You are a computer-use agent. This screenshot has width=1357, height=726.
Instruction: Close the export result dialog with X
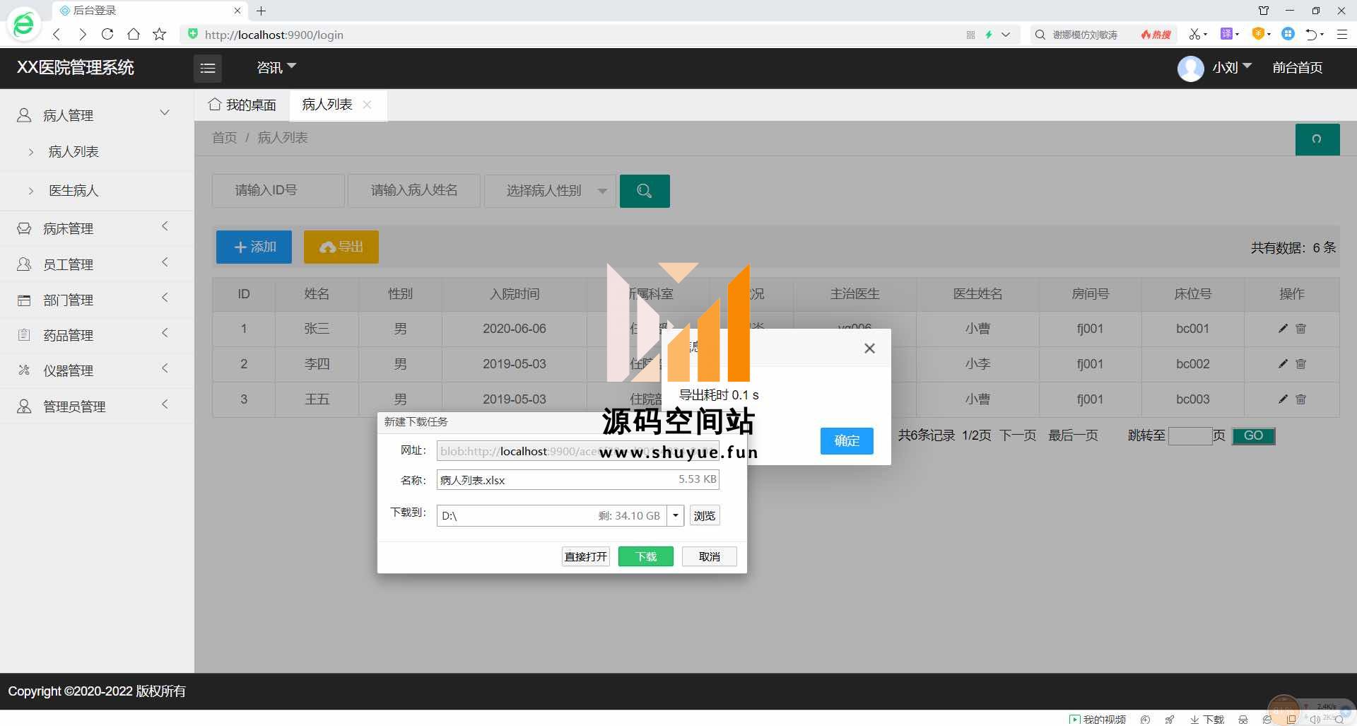point(869,348)
